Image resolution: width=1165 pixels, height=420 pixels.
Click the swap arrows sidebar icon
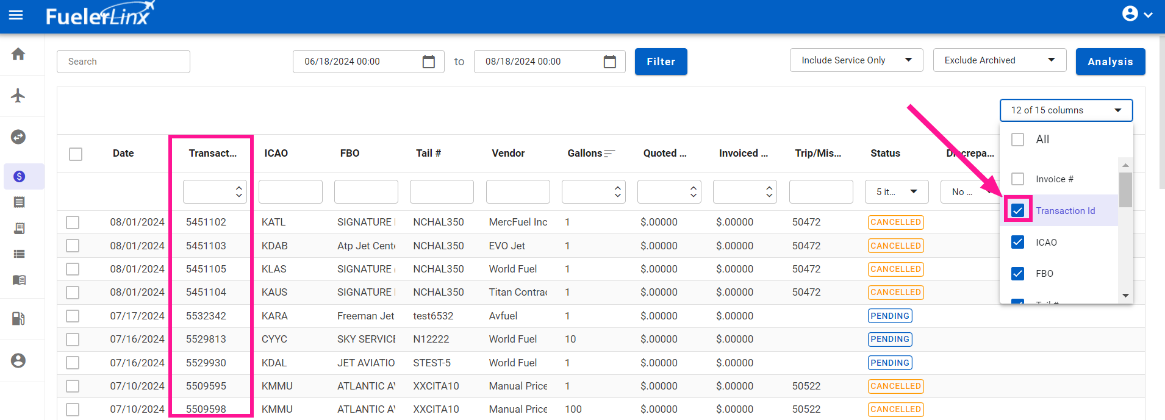point(18,137)
